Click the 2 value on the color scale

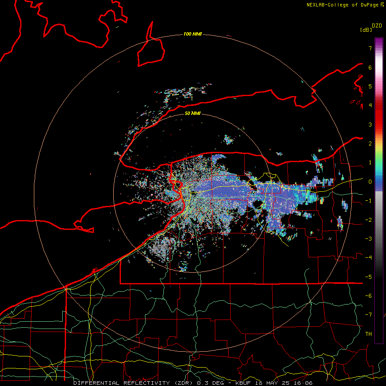pyautogui.click(x=370, y=144)
